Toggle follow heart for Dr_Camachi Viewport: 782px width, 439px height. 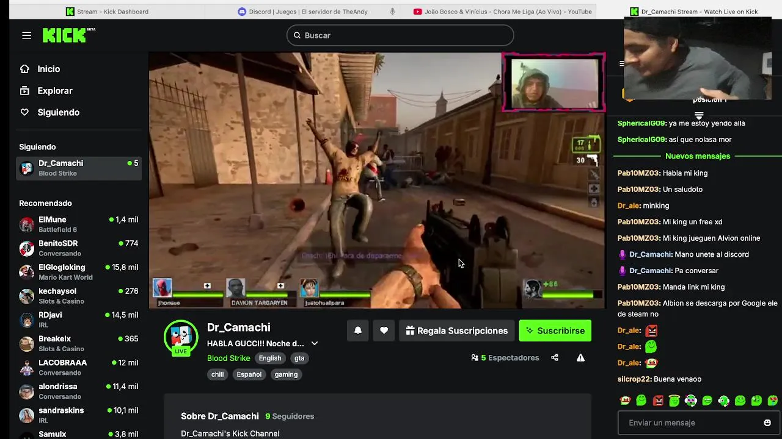384,330
